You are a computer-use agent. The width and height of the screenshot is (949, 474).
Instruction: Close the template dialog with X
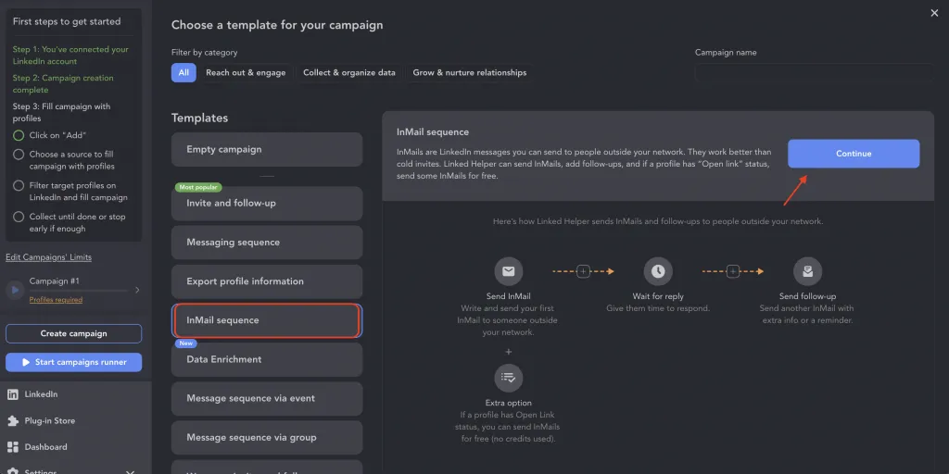pos(934,13)
